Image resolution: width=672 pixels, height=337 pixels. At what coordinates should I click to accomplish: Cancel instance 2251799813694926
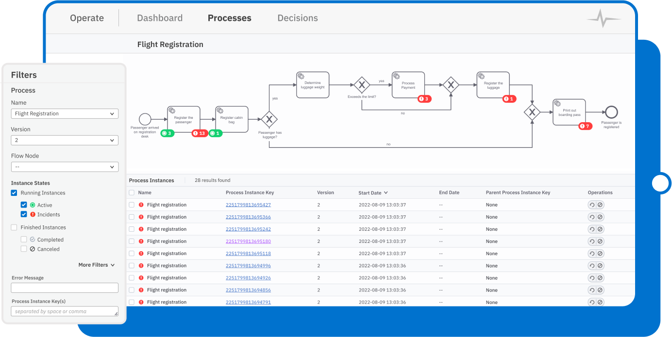pyautogui.click(x=600, y=278)
